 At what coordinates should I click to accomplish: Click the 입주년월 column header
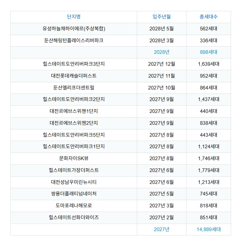point(162,17)
